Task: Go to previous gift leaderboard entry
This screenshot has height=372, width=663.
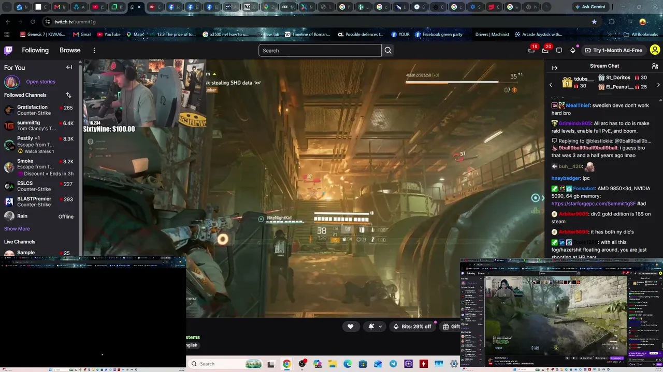Action: pyautogui.click(x=551, y=85)
